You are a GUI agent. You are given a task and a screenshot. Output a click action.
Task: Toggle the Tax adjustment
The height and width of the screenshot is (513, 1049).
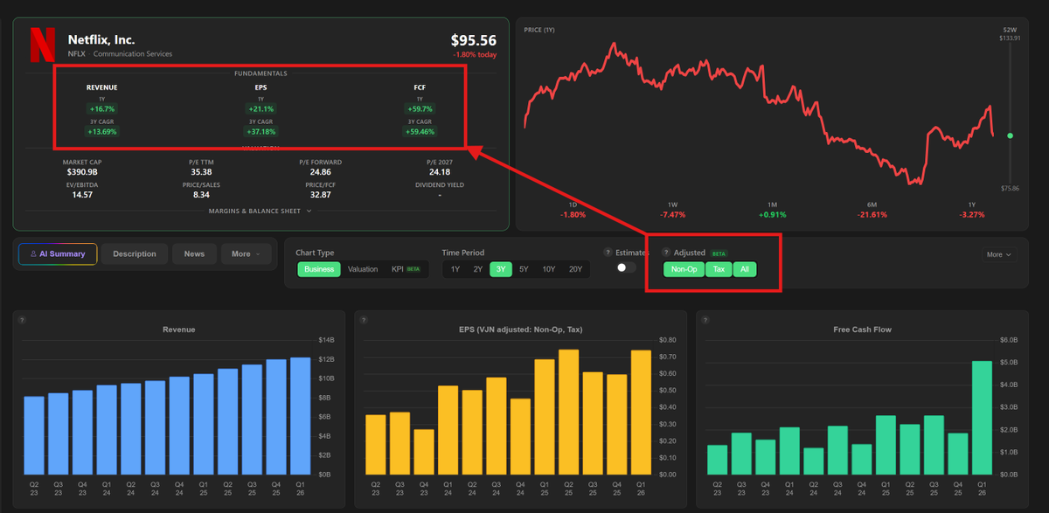pos(719,269)
